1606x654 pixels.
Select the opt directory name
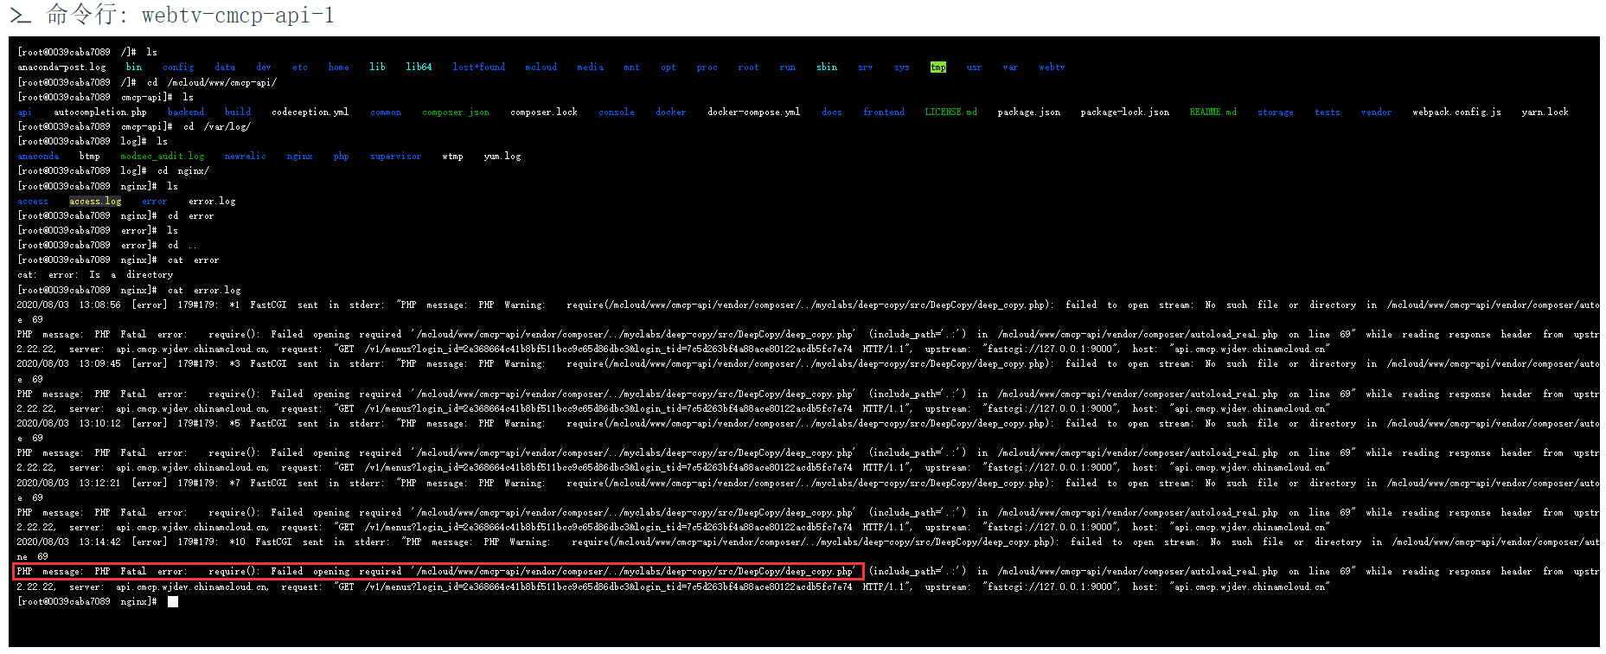669,67
